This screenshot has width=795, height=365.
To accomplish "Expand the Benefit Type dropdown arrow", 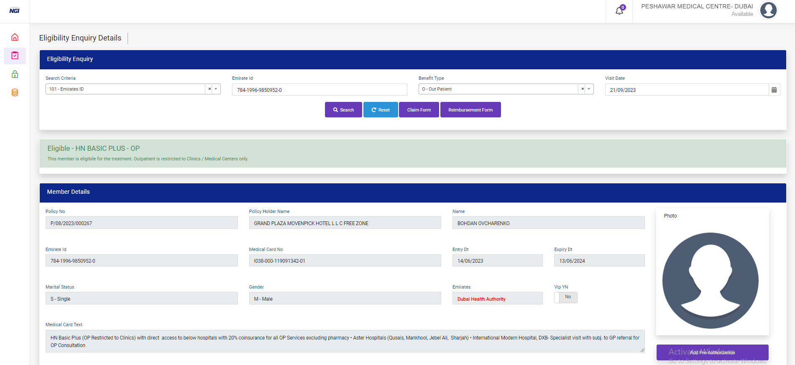I will 589,89.
